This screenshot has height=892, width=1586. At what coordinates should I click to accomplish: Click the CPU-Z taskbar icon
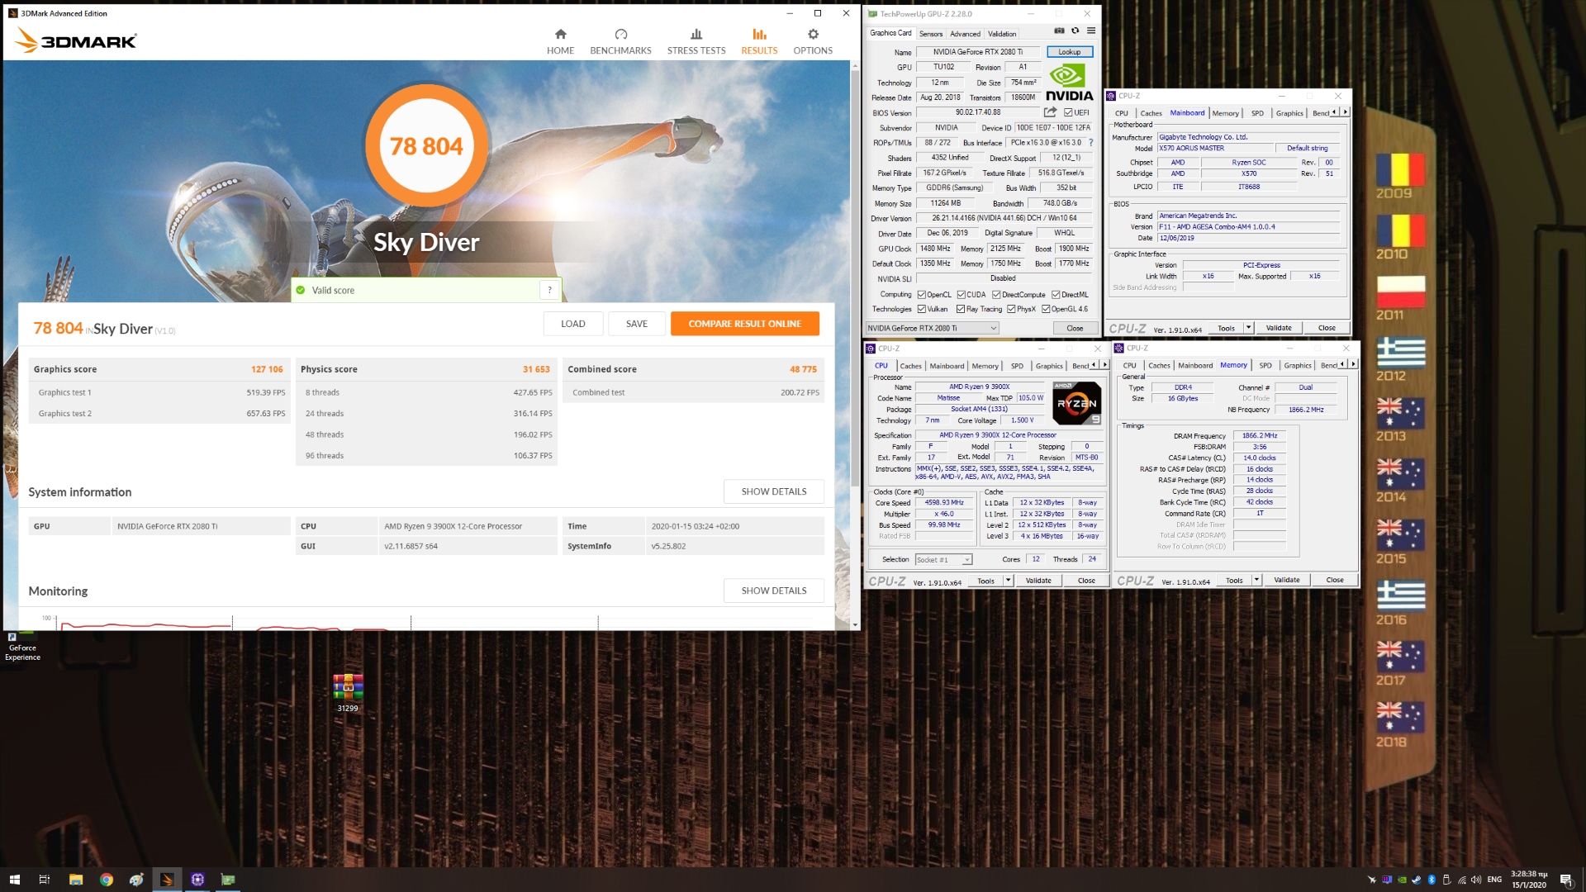point(197,880)
